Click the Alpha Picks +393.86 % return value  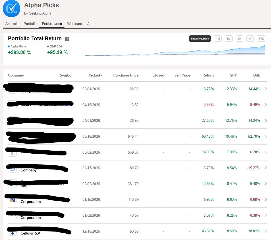click(x=19, y=52)
